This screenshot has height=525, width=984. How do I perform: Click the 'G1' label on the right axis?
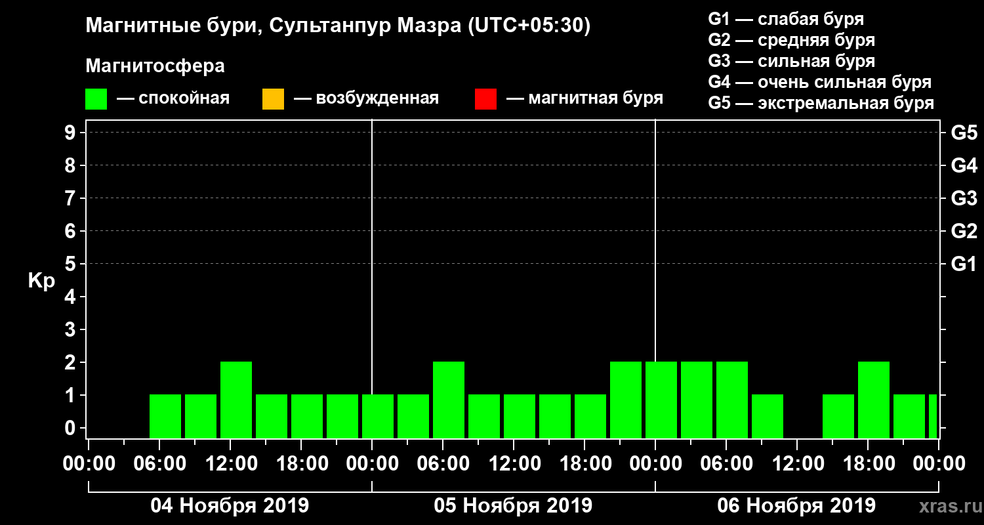tap(964, 264)
